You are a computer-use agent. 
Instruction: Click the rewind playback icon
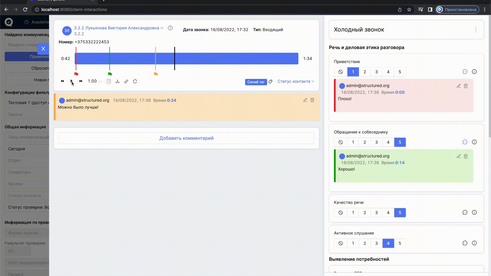(x=62, y=81)
